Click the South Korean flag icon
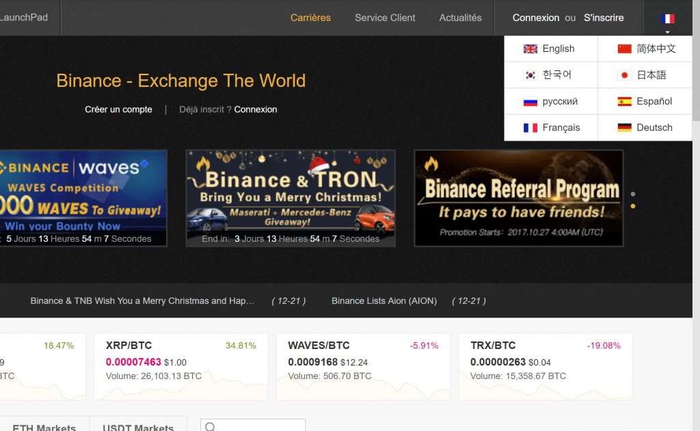The height and width of the screenshot is (431, 700). tap(530, 75)
